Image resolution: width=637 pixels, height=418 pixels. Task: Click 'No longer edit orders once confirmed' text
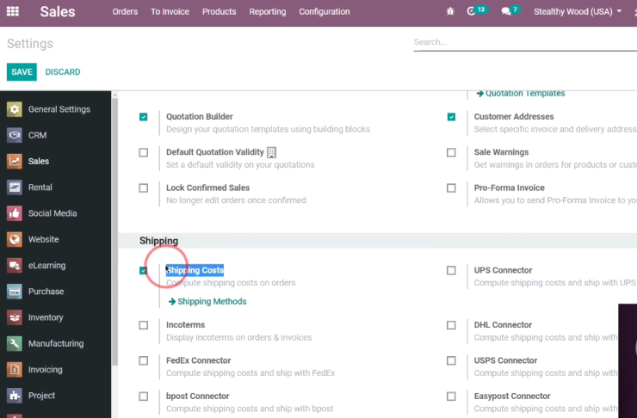236,200
